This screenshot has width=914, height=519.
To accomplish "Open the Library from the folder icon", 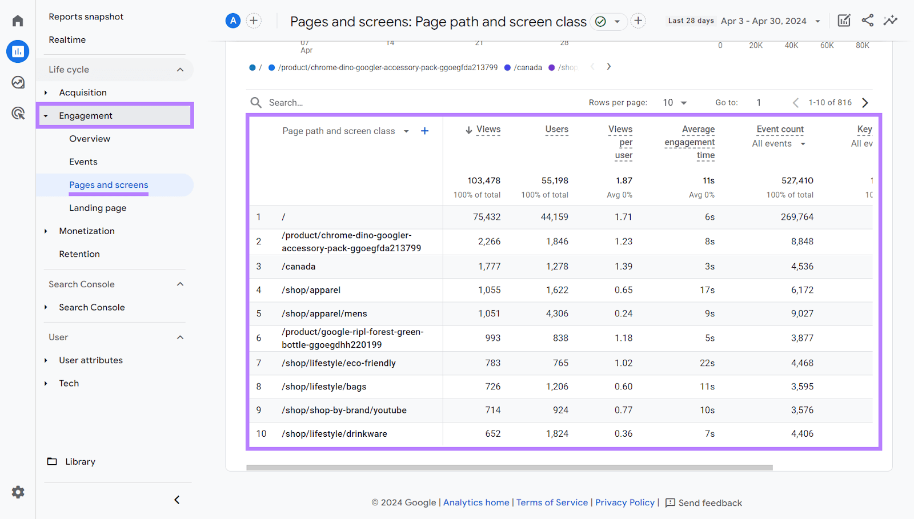I will (x=53, y=461).
